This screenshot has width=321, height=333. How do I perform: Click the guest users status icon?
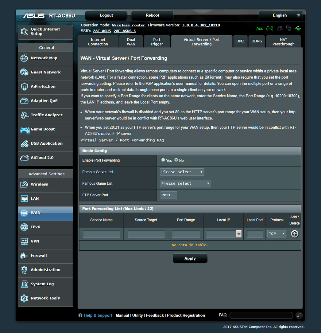[280, 28]
